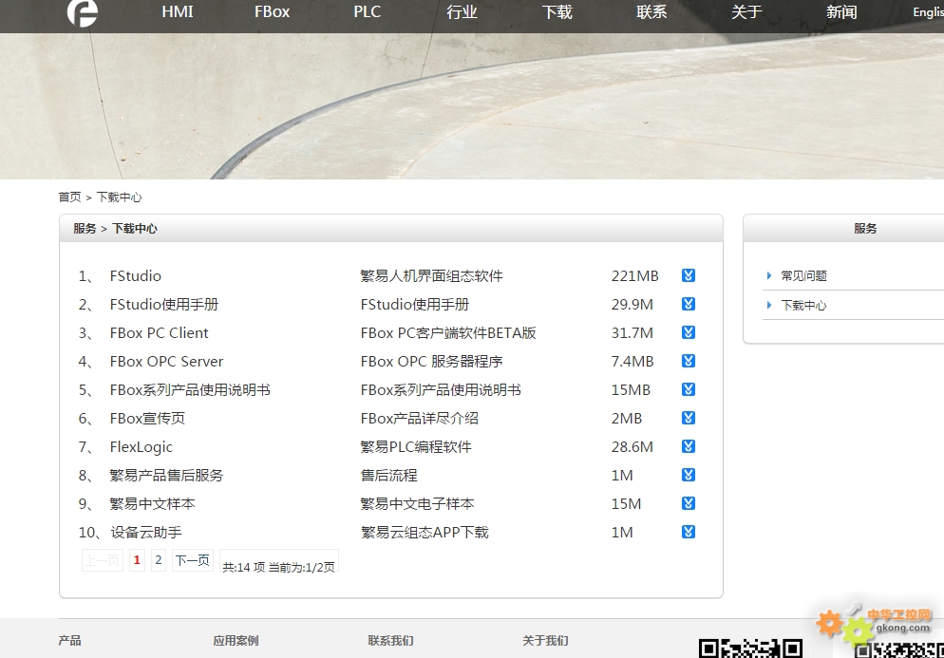The image size is (944, 658).
Task: Click the download icon for the FStudio使用手册 row
Action: (689, 304)
